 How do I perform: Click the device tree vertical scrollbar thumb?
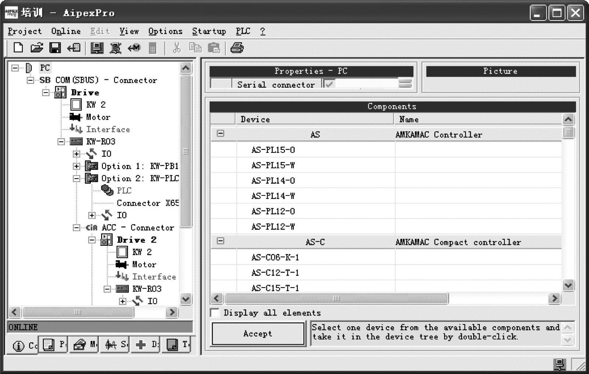pyautogui.click(x=186, y=151)
